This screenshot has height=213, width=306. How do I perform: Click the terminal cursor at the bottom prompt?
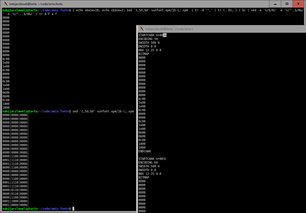point(73,209)
